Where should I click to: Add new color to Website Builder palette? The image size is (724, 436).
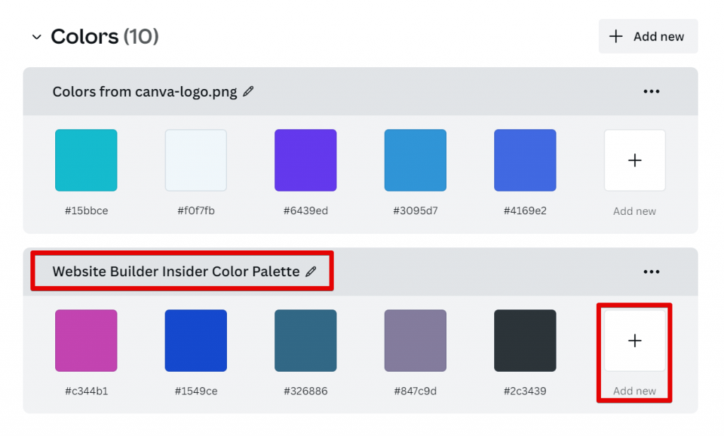[634, 341]
